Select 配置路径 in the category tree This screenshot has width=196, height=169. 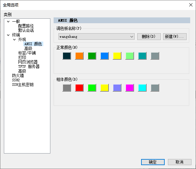26,26
